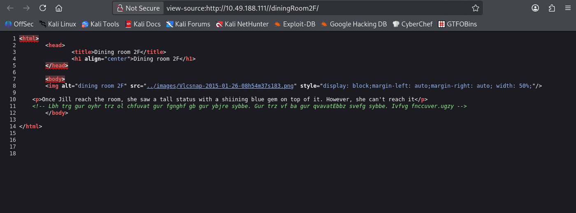Open the Kali Linux bookmark
This screenshot has height=213, width=576.
(x=58, y=24)
